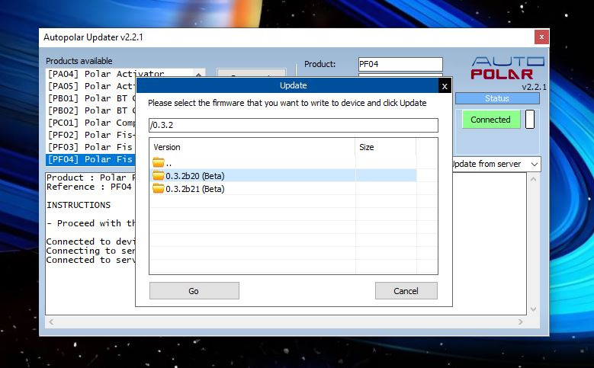The height and width of the screenshot is (368, 594).
Task: Click folder icon of 0.3.2b21 (Beta)
Action: click(x=159, y=188)
